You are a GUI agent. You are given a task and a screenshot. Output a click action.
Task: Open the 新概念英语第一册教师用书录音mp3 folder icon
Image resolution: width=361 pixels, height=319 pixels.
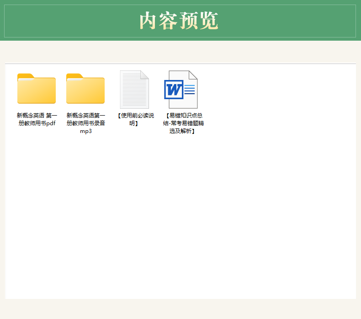point(85,89)
